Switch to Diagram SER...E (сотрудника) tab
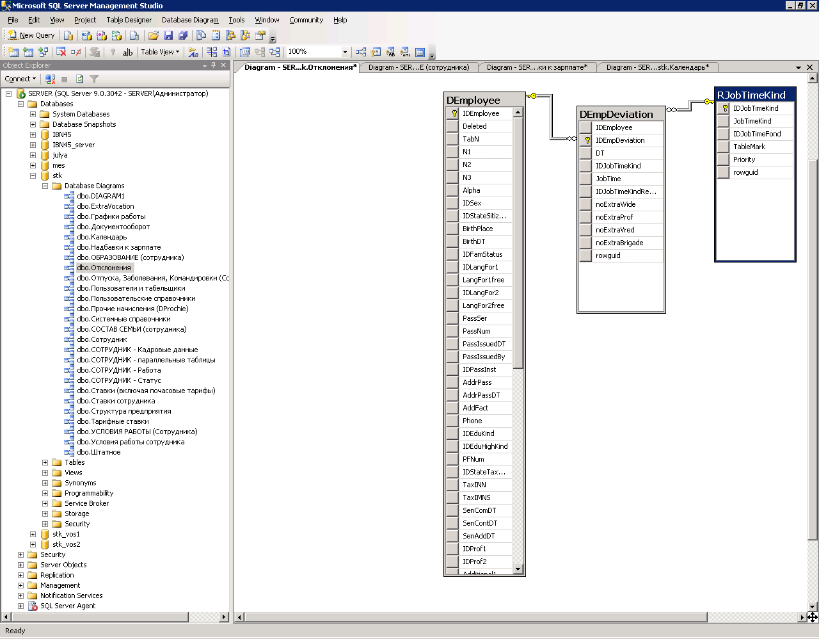819x639 pixels. 418,67
